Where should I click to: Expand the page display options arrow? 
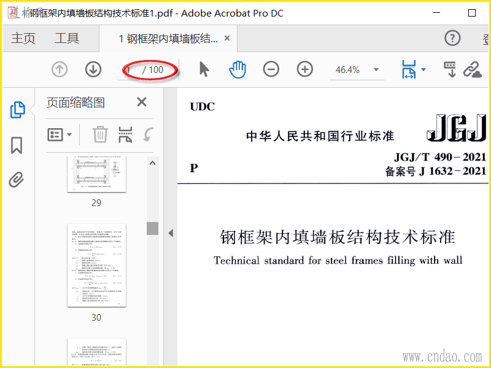tap(423, 69)
